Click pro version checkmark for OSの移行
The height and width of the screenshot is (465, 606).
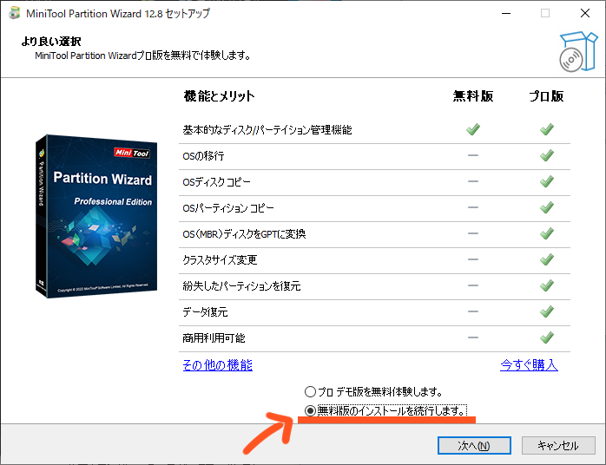[547, 156]
